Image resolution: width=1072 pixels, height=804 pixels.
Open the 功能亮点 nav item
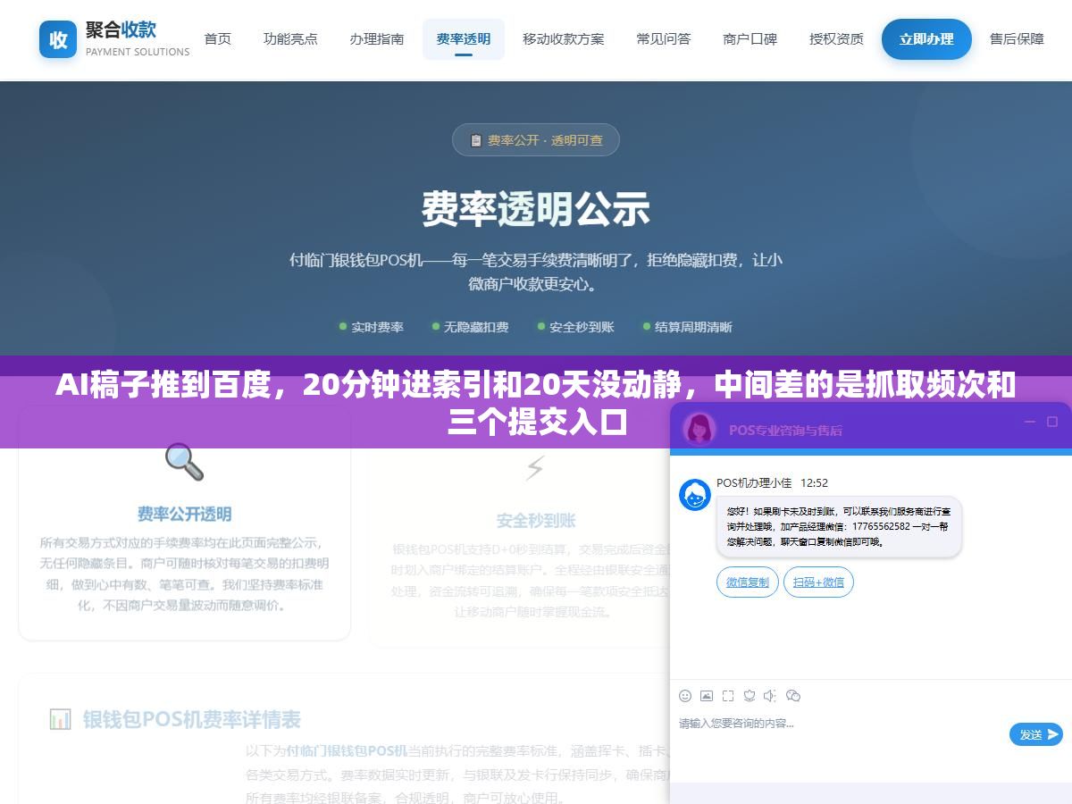[x=290, y=39]
